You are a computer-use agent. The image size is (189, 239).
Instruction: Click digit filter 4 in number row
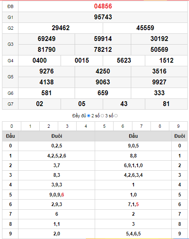coord(86,126)
